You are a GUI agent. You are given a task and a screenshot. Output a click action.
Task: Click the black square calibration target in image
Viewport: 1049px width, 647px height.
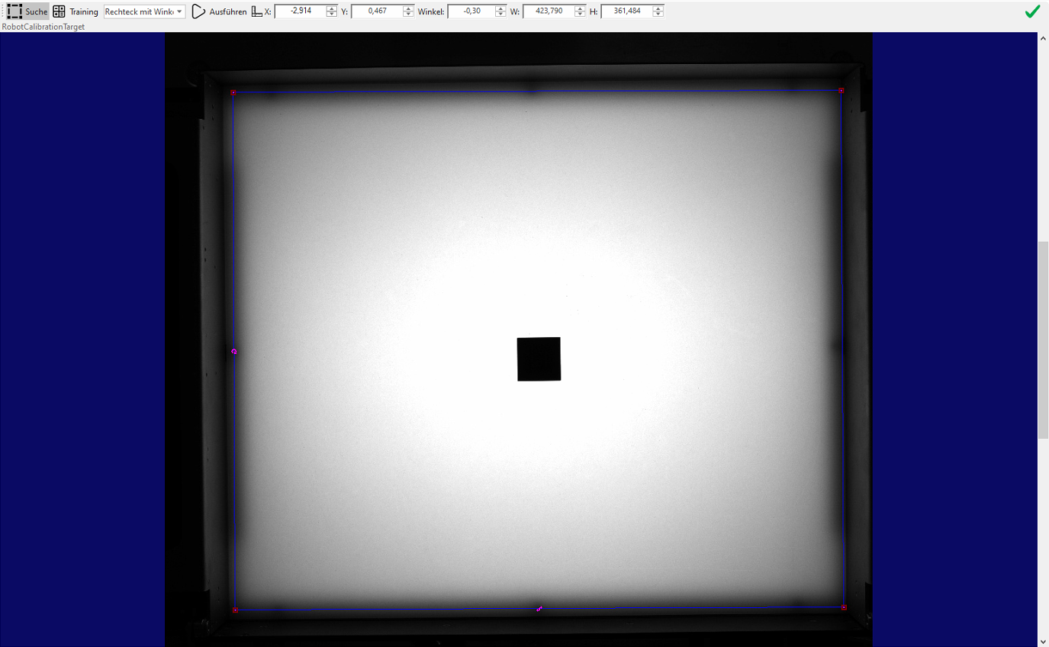[x=539, y=359]
